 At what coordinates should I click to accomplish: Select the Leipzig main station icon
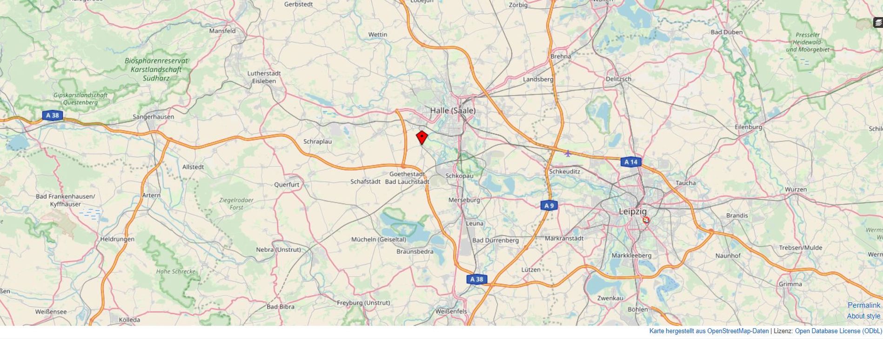click(646, 220)
